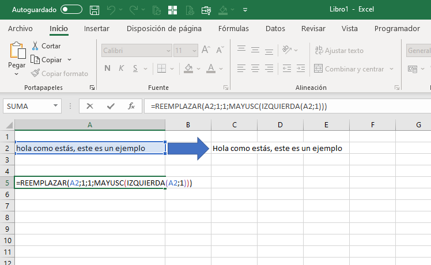The height and width of the screenshot is (265, 431).
Task: Toggle italic with the K button
Action: (x=122, y=69)
